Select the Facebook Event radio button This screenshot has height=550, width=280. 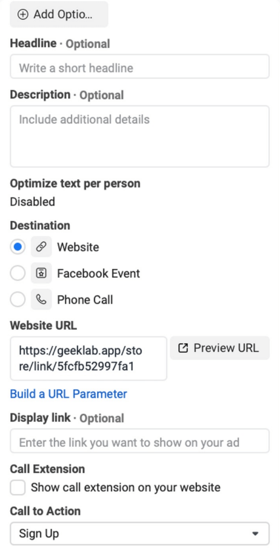click(18, 273)
